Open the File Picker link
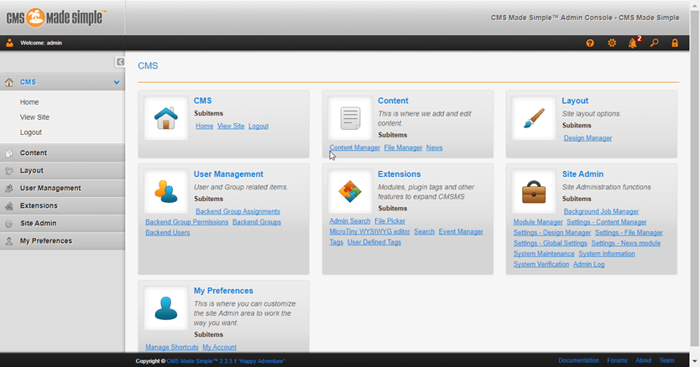 tap(389, 221)
